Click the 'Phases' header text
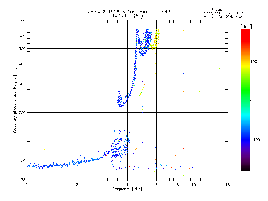 [217, 10]
